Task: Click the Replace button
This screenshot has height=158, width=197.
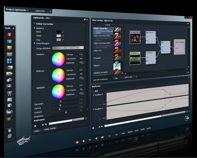Action: pyautogui.click(x=130, y=132)
